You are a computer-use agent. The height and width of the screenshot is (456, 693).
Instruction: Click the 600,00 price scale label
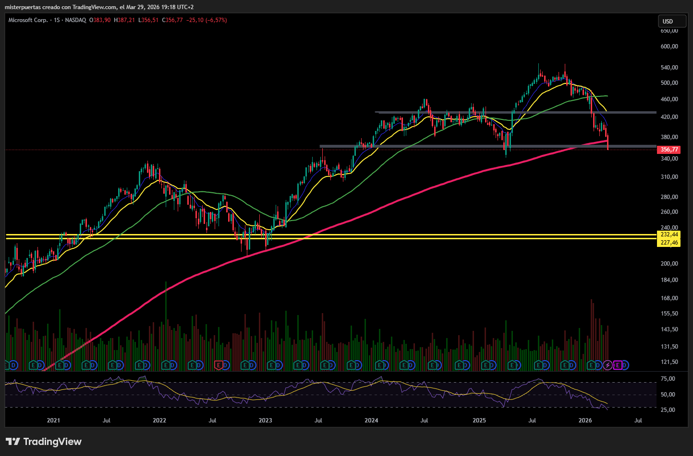click(x=669, y=47)
